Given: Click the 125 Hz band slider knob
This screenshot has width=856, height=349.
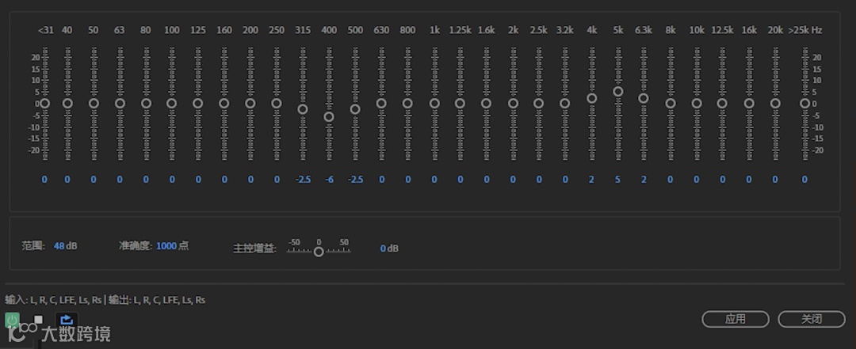Looking at the screenshot, I should [198, 103].
